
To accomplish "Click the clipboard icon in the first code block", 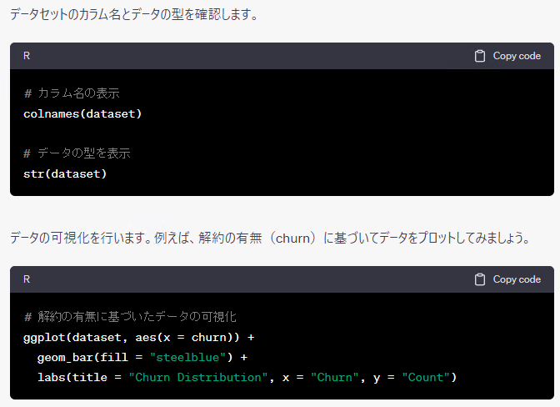I will point(480,56).
